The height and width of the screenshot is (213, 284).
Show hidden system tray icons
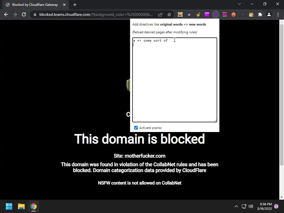(x=236, y=206)
